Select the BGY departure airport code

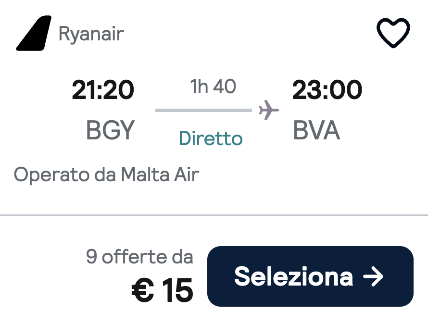109,130
